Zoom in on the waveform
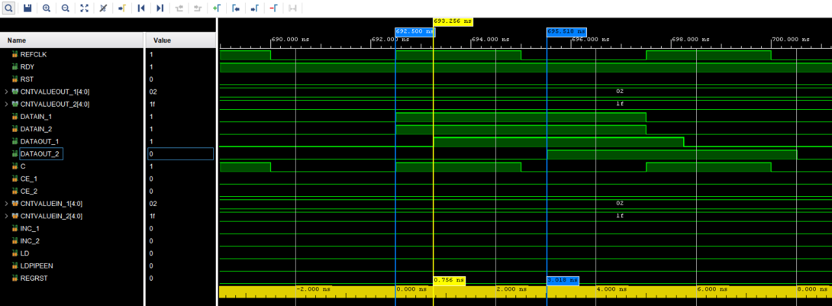The height and width of the screenshot is (306, 832). (46, 8)
